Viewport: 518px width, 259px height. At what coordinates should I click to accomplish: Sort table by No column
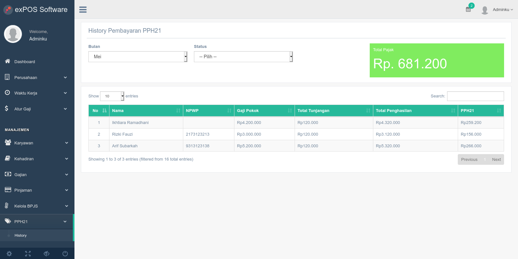point(99,110)
